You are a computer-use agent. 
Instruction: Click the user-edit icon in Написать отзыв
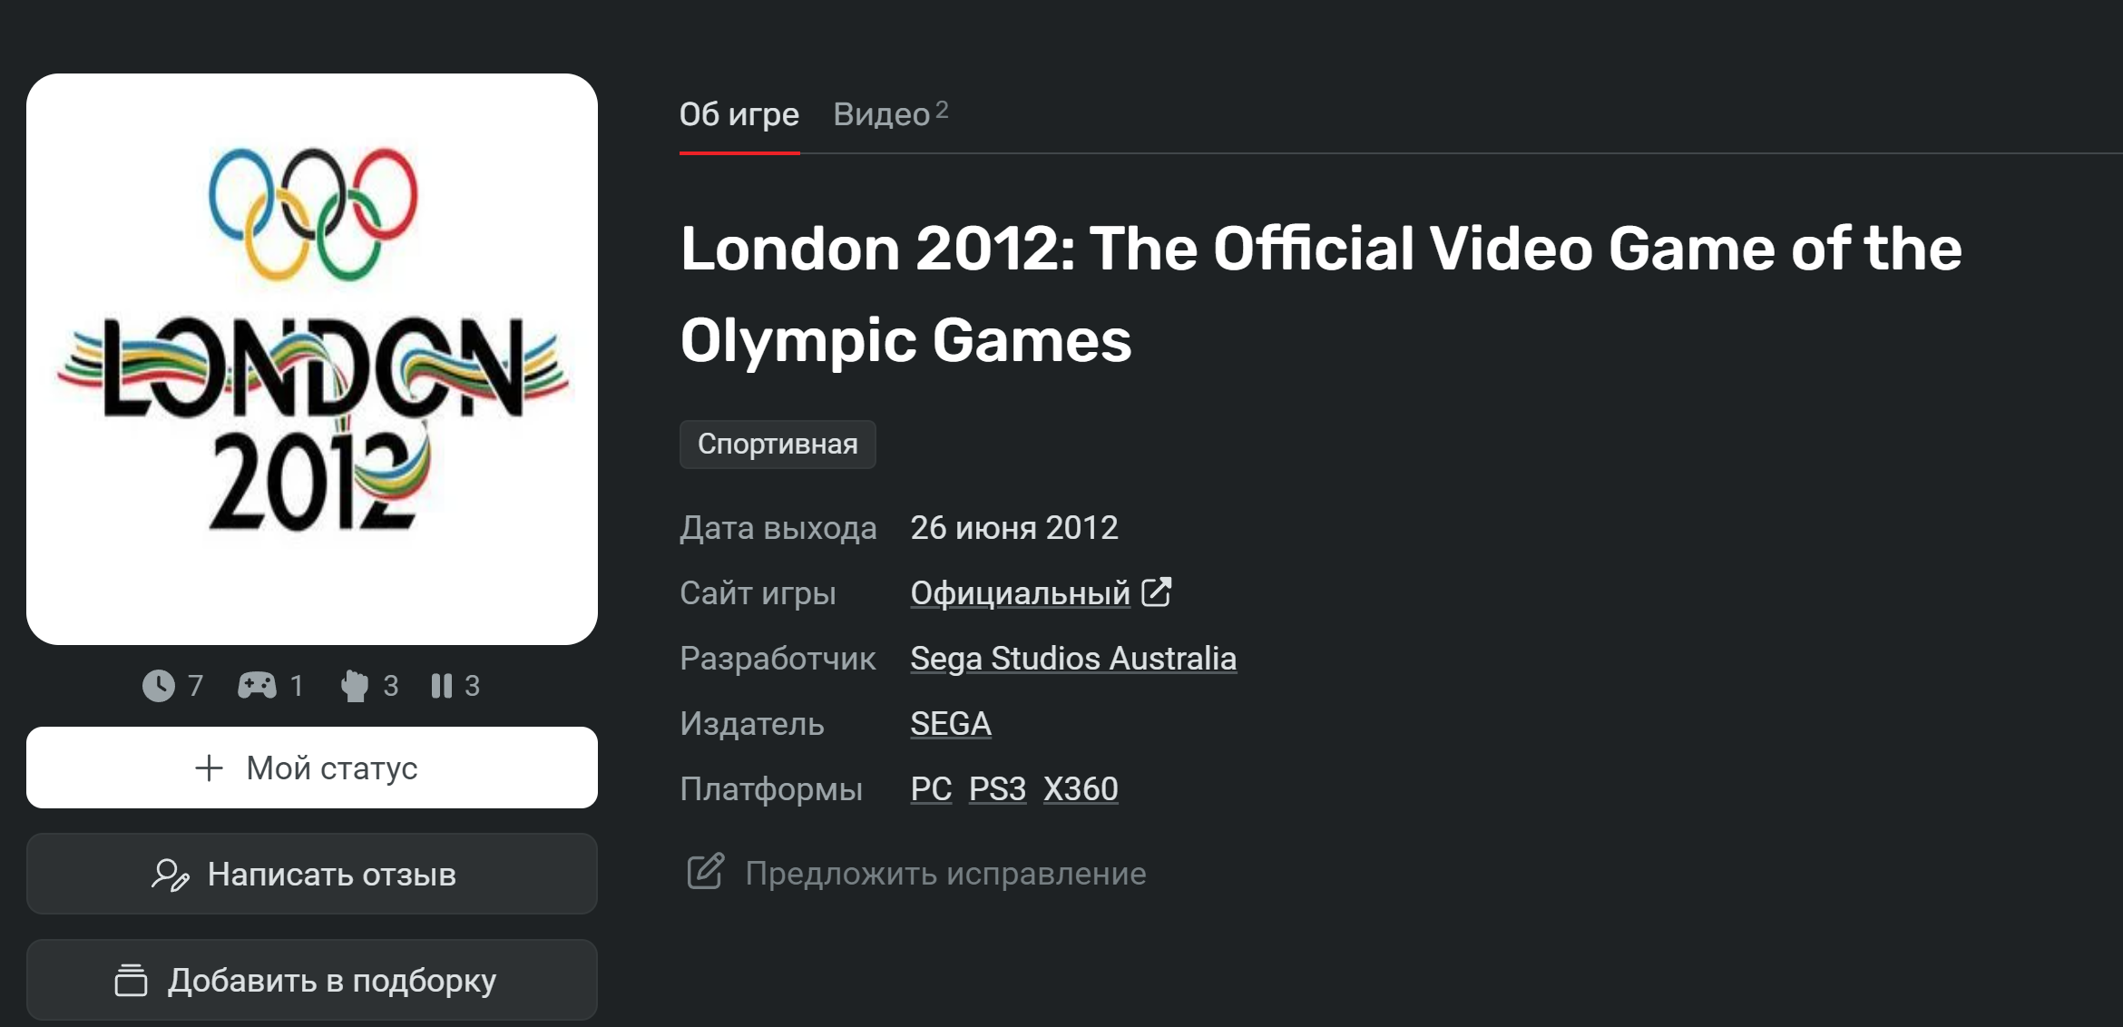point(171,875)
